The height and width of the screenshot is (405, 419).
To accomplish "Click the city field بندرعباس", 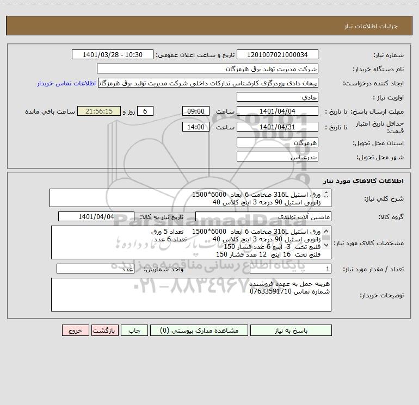I will tap(278, 157).
